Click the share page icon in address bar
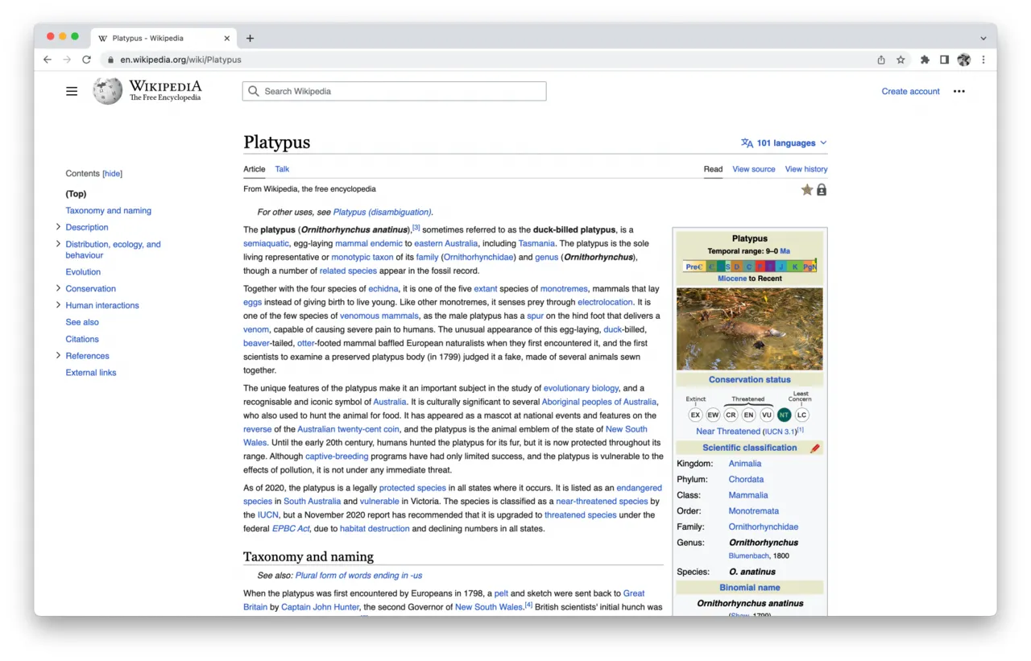Viewport: 1031px width, 661px height. [x=881, y=60]
